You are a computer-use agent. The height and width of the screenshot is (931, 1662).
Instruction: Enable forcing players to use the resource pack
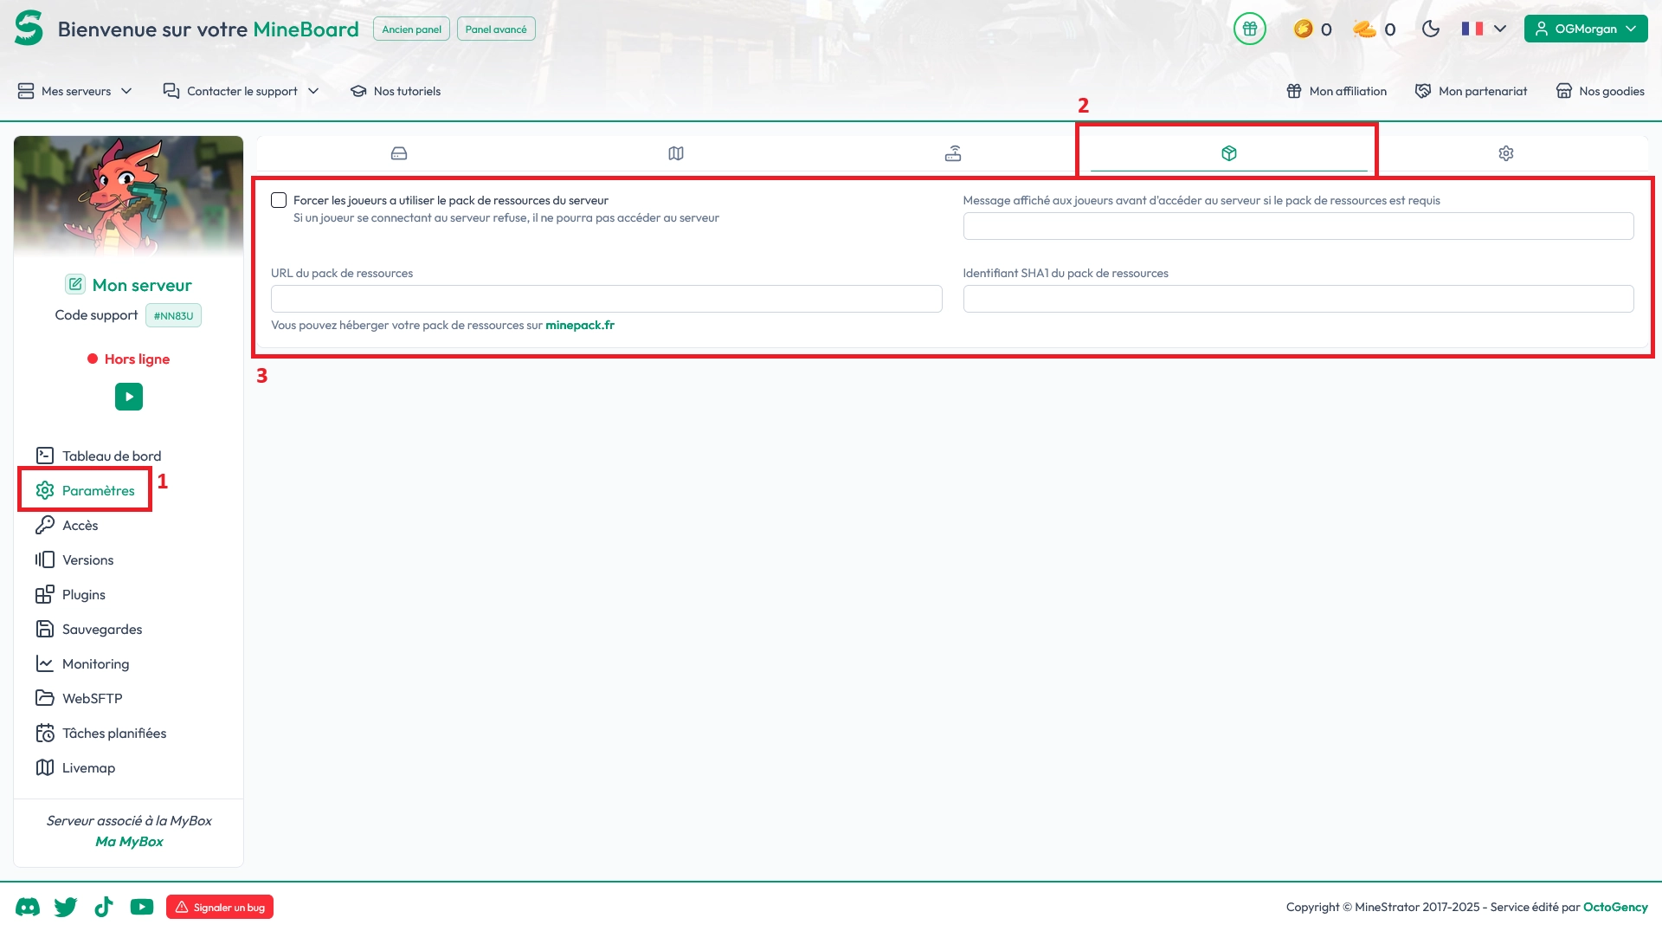click(x=279, y=200)
